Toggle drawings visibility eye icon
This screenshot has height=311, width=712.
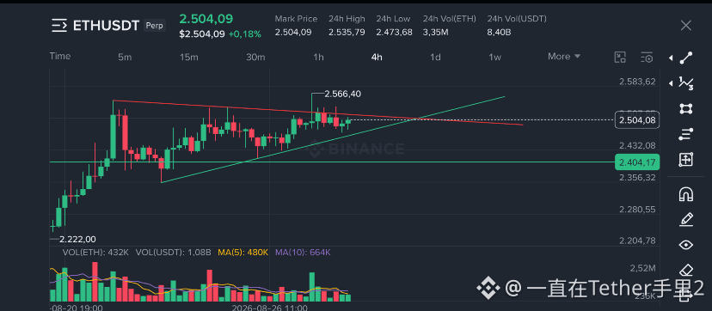[x=685, y=245]
